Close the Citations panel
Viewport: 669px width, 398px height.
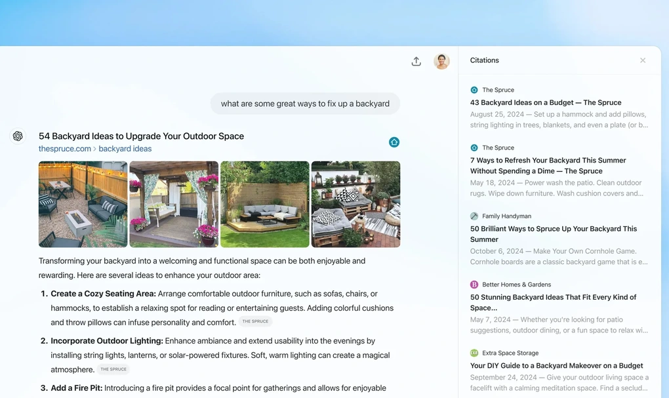pos(643,60)
